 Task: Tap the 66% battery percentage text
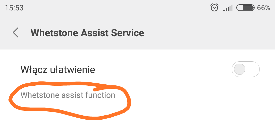pos(264,8)
